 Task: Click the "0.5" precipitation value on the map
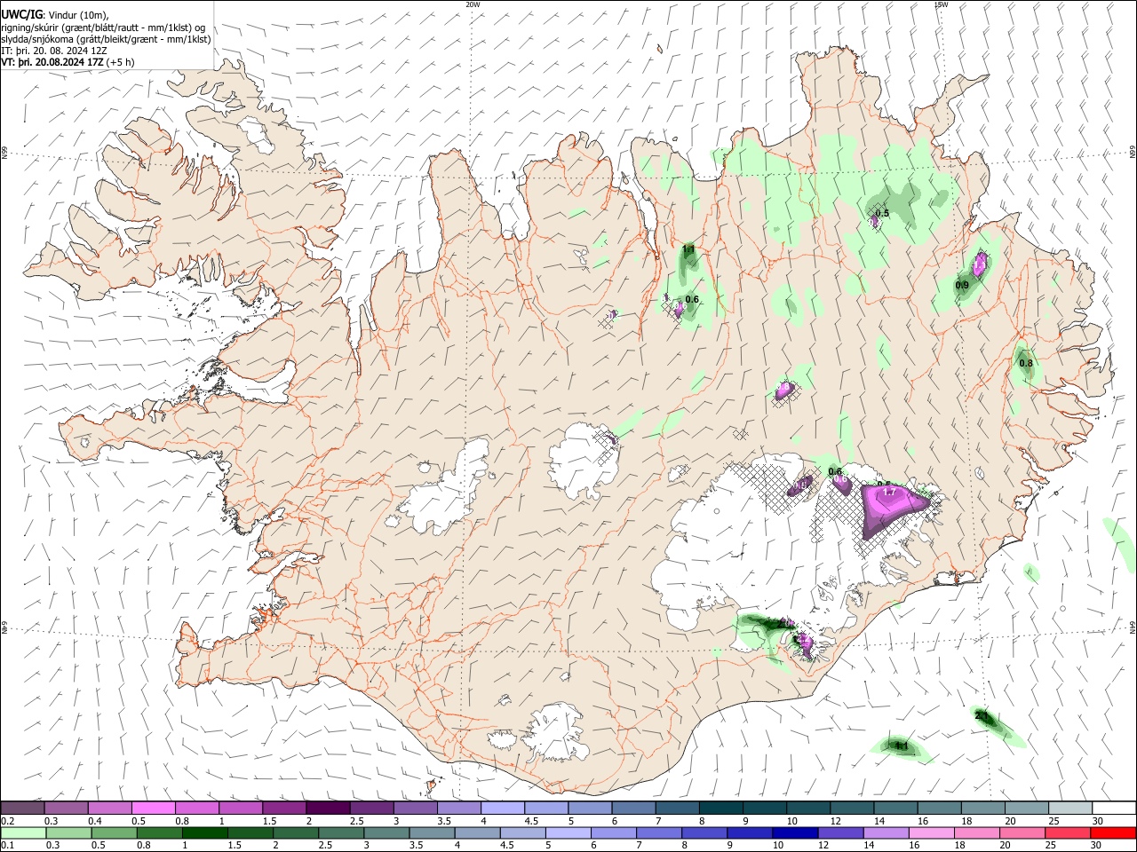point(882,213)
